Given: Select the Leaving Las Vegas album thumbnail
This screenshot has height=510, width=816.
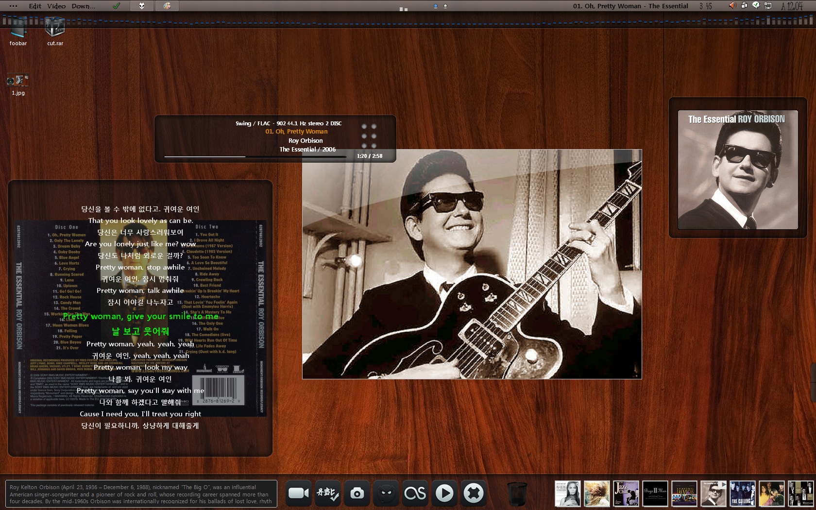Looking at the screenshot, I should click(684, 493).
